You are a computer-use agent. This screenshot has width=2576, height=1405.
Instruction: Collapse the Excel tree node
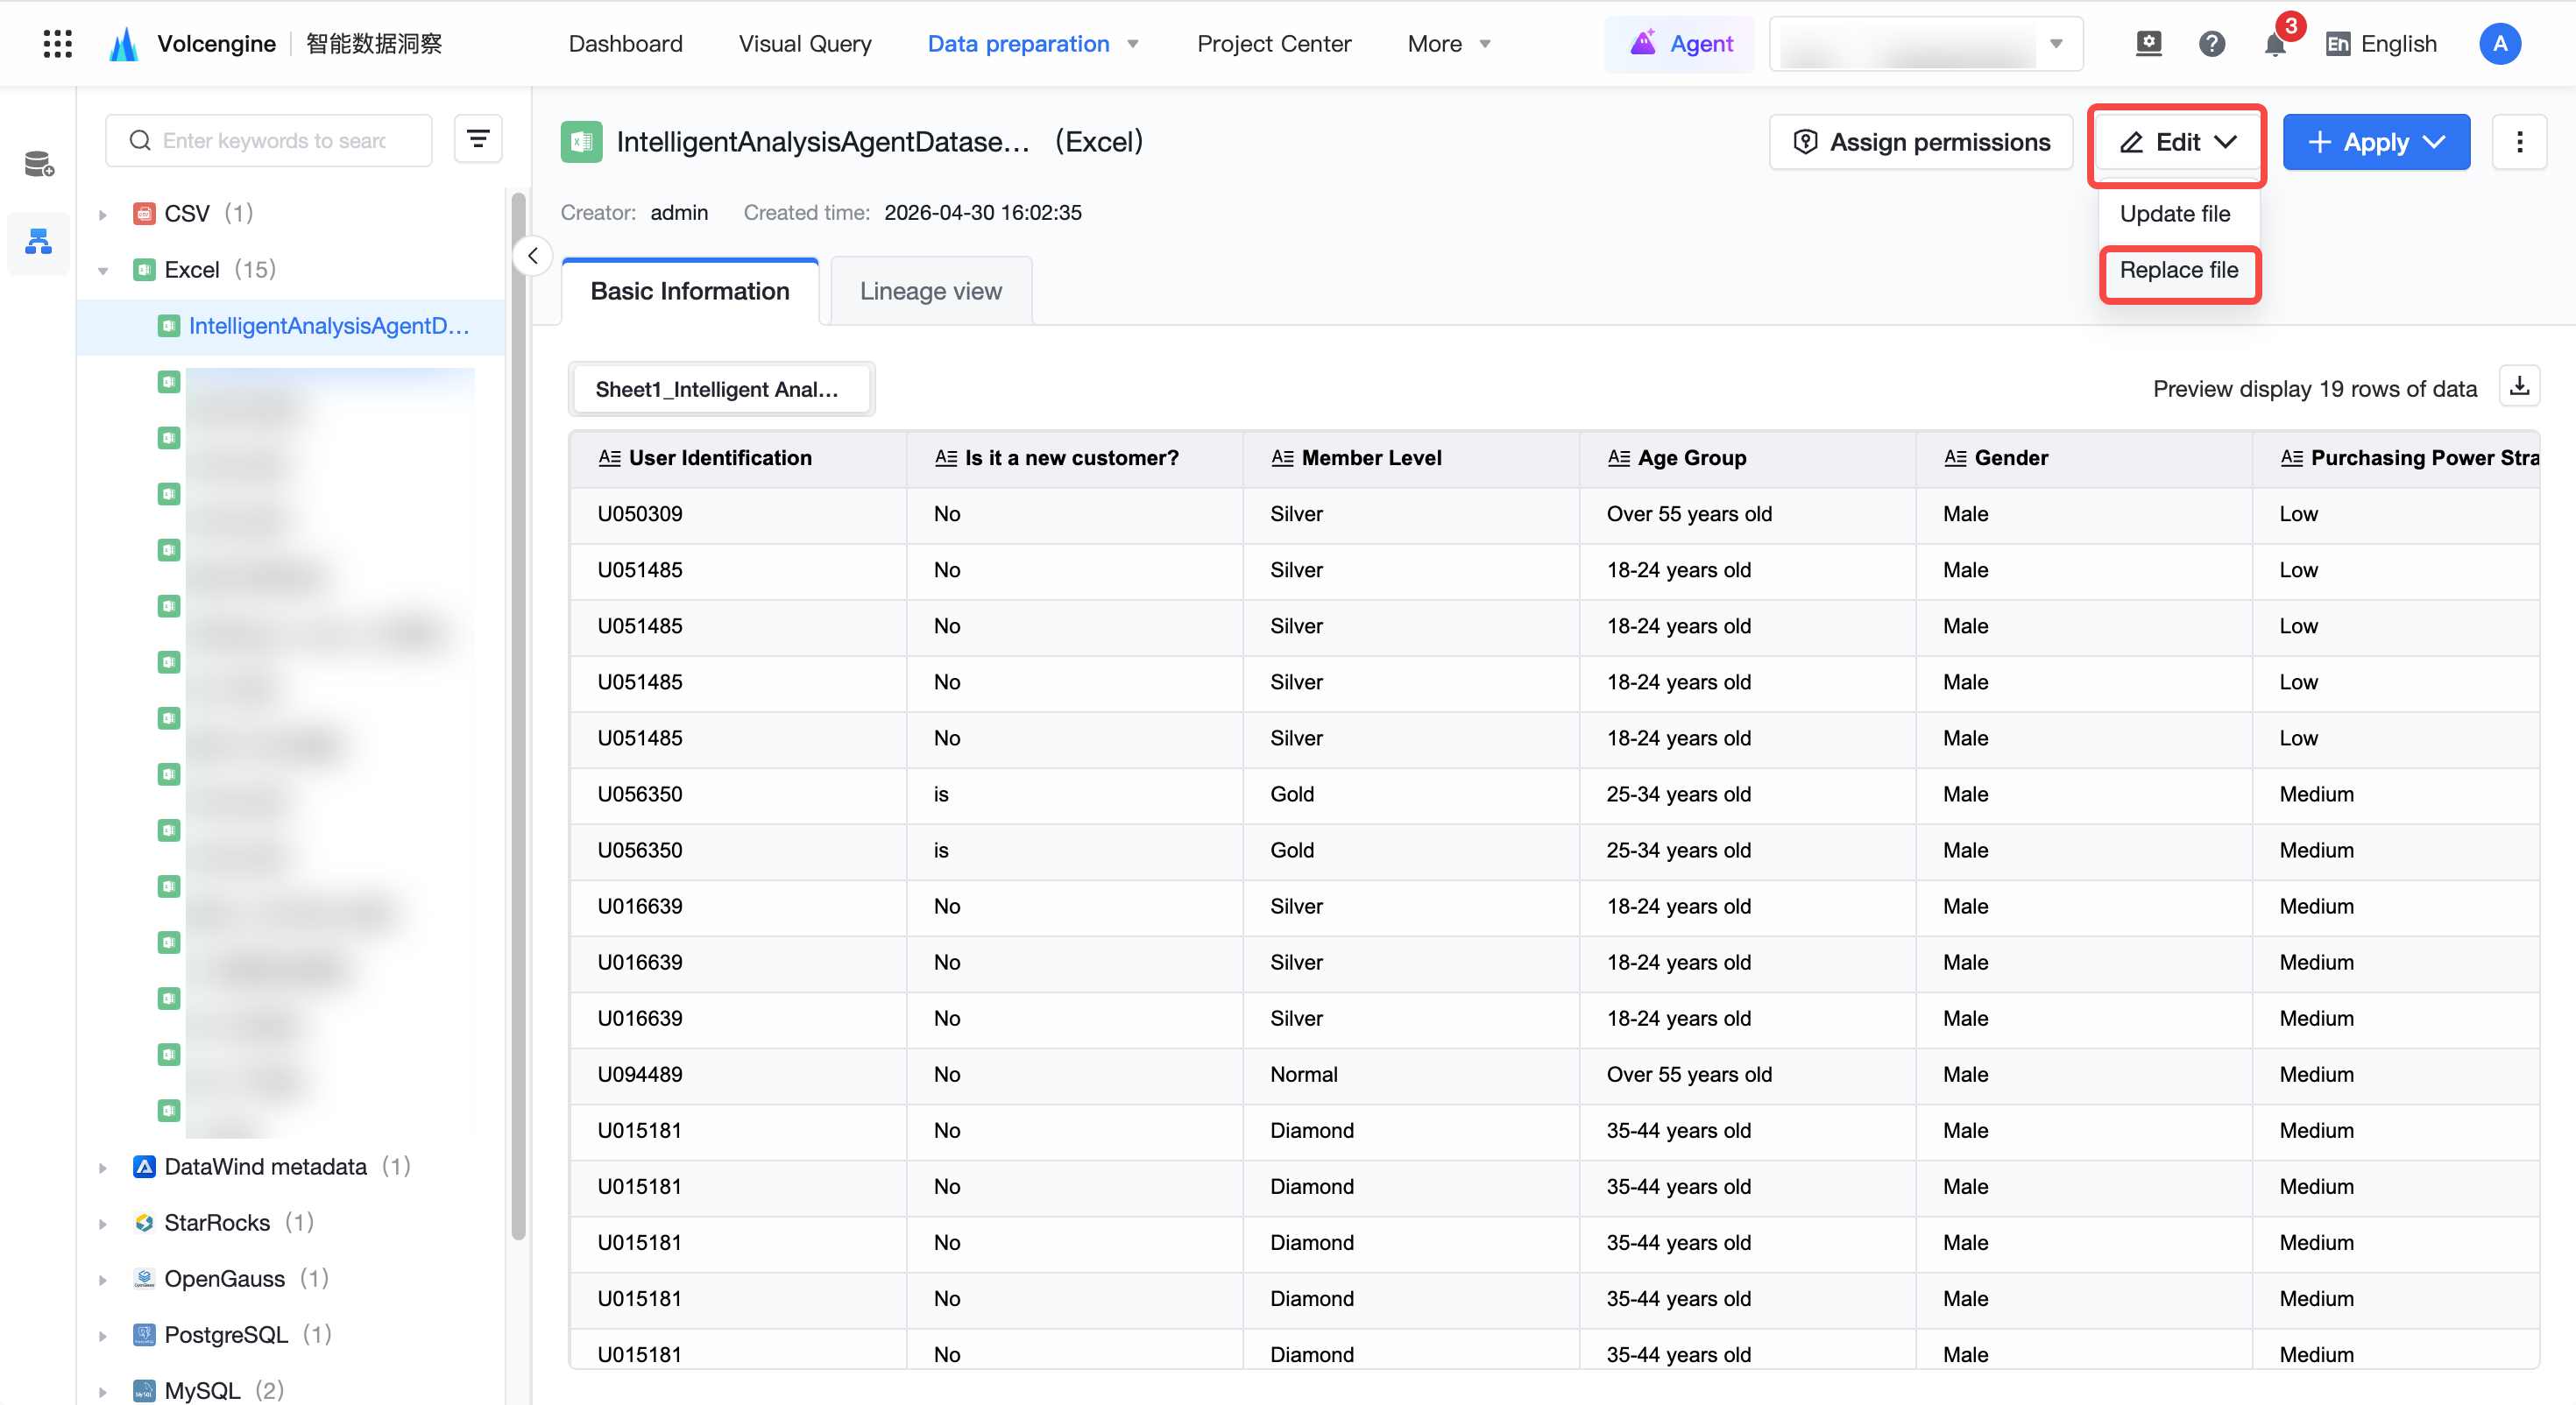click(102, 270)
